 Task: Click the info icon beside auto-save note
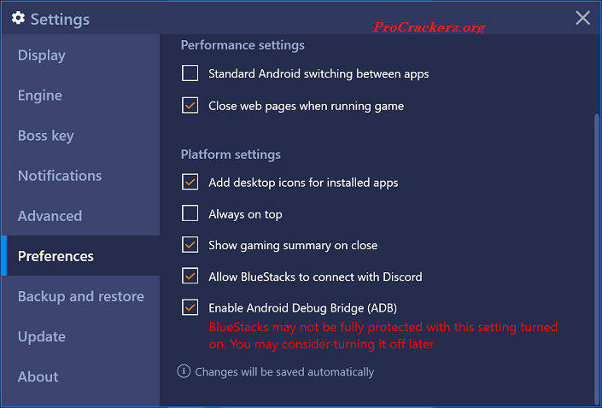tap(184, 371)
